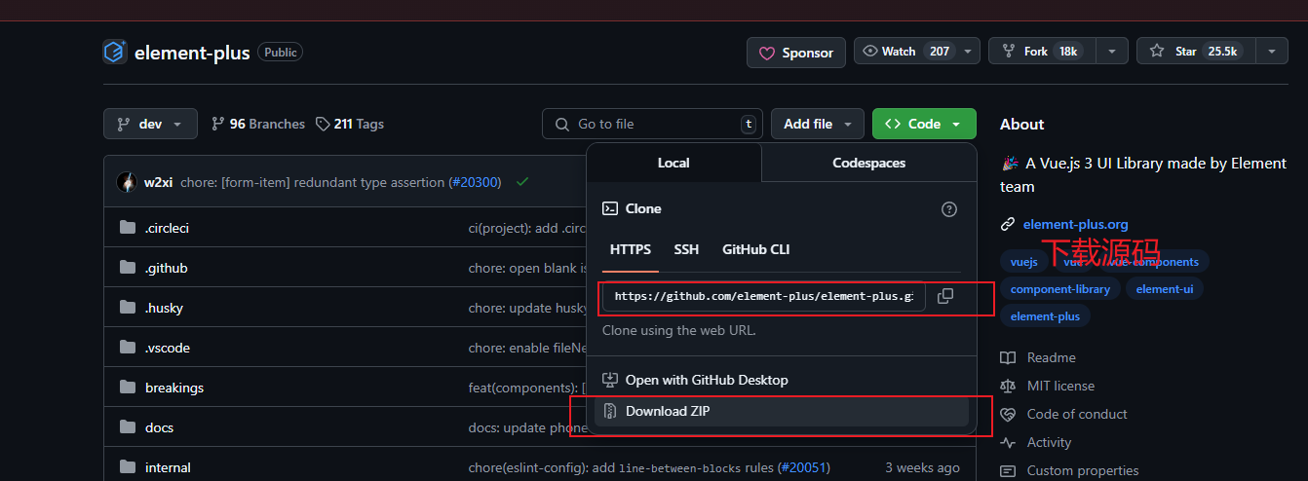This screenshot has height=481, width=1308.
Task: Choose Open with GitHub Desktop
Action: [x=706, y=380]
